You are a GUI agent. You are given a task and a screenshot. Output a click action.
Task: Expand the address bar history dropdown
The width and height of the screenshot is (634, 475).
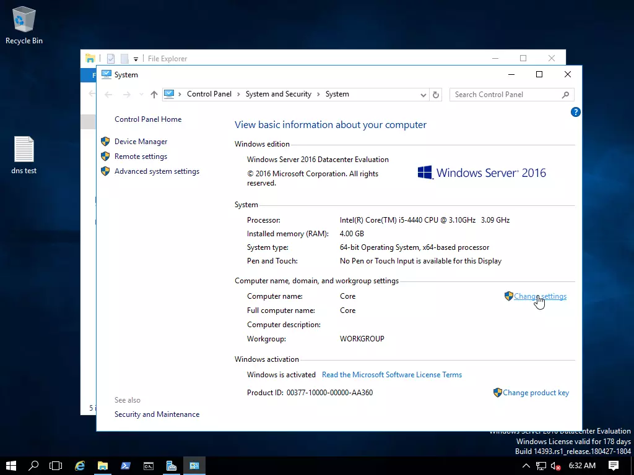pyautogui.click(x=423, y=95)
